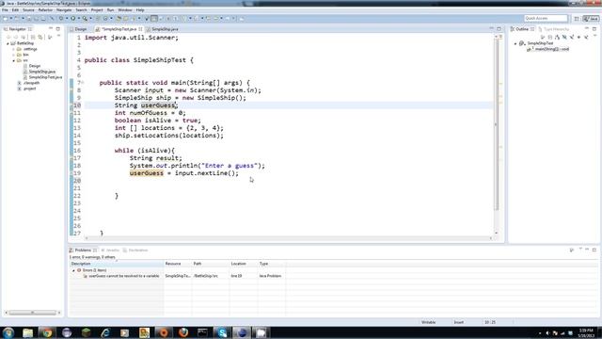Sort problems by the Location column header
This screenshot has height=339, width=602.
pos(244,264)
